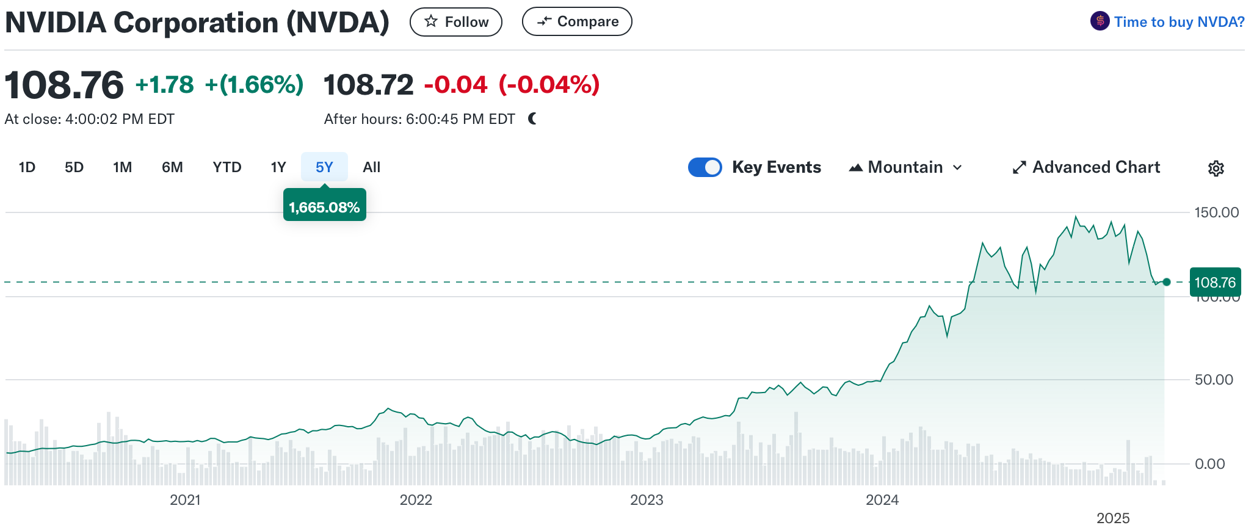Click the Mountain chart type icon

[x=856, y=167]
